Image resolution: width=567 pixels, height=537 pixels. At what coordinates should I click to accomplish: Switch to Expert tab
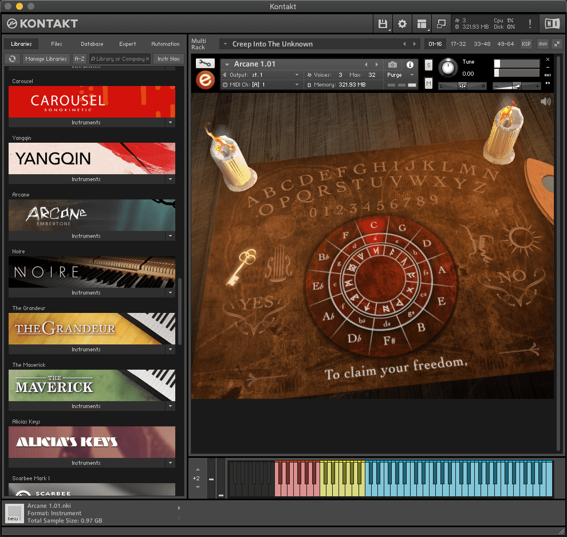pos(128,44)
